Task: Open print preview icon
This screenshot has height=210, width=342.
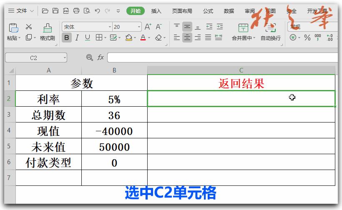Action: (x=87, y=11)
